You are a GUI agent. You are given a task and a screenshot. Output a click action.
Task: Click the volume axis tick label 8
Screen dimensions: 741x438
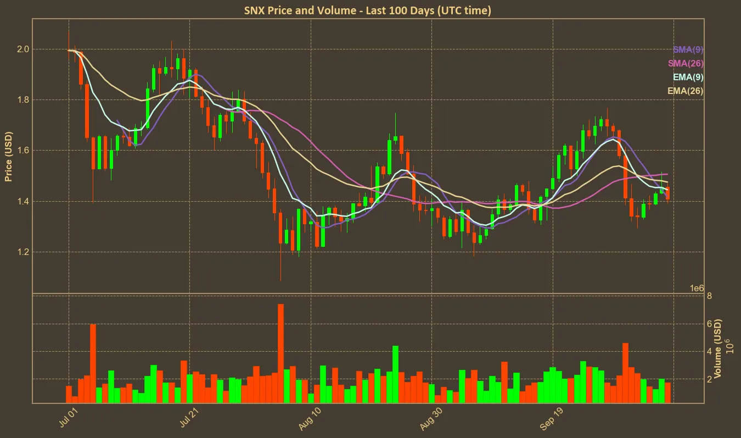[710, 296]
